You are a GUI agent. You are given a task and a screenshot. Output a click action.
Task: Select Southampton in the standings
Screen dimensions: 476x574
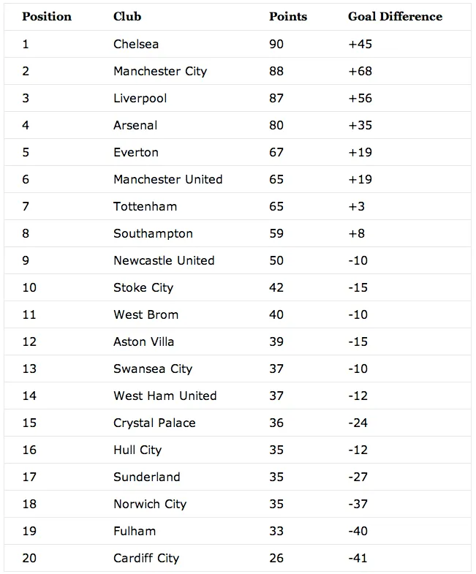pos(153,233)
